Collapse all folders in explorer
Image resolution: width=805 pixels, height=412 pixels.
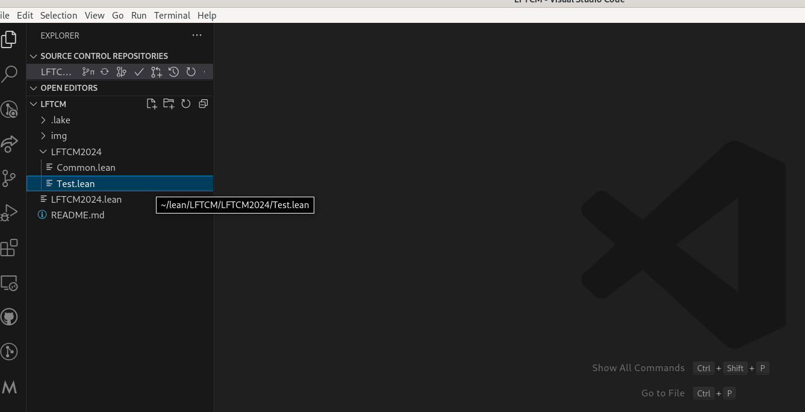coord(203,103)
